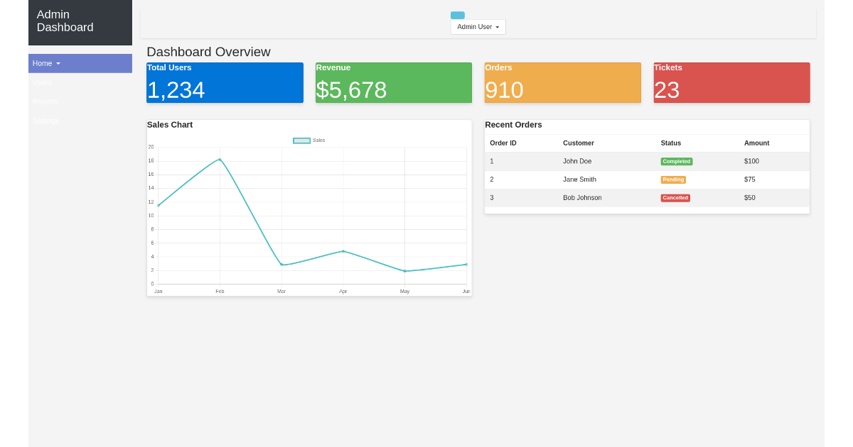The width and height of the screenshot is (853, 447).
Task: Open the Admin User dropdown
Action: 478,26
